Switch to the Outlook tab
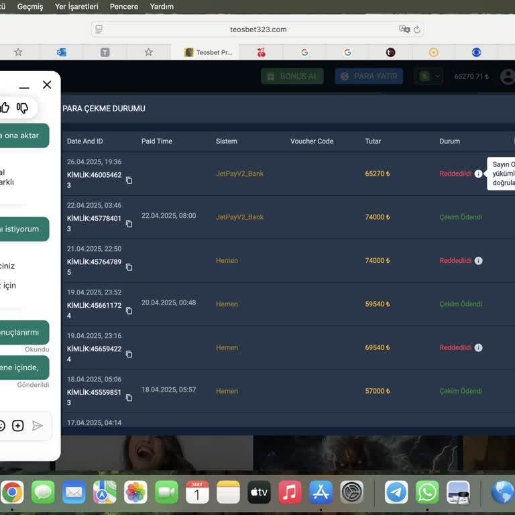The image size is (515, 515). pos(62,52)
